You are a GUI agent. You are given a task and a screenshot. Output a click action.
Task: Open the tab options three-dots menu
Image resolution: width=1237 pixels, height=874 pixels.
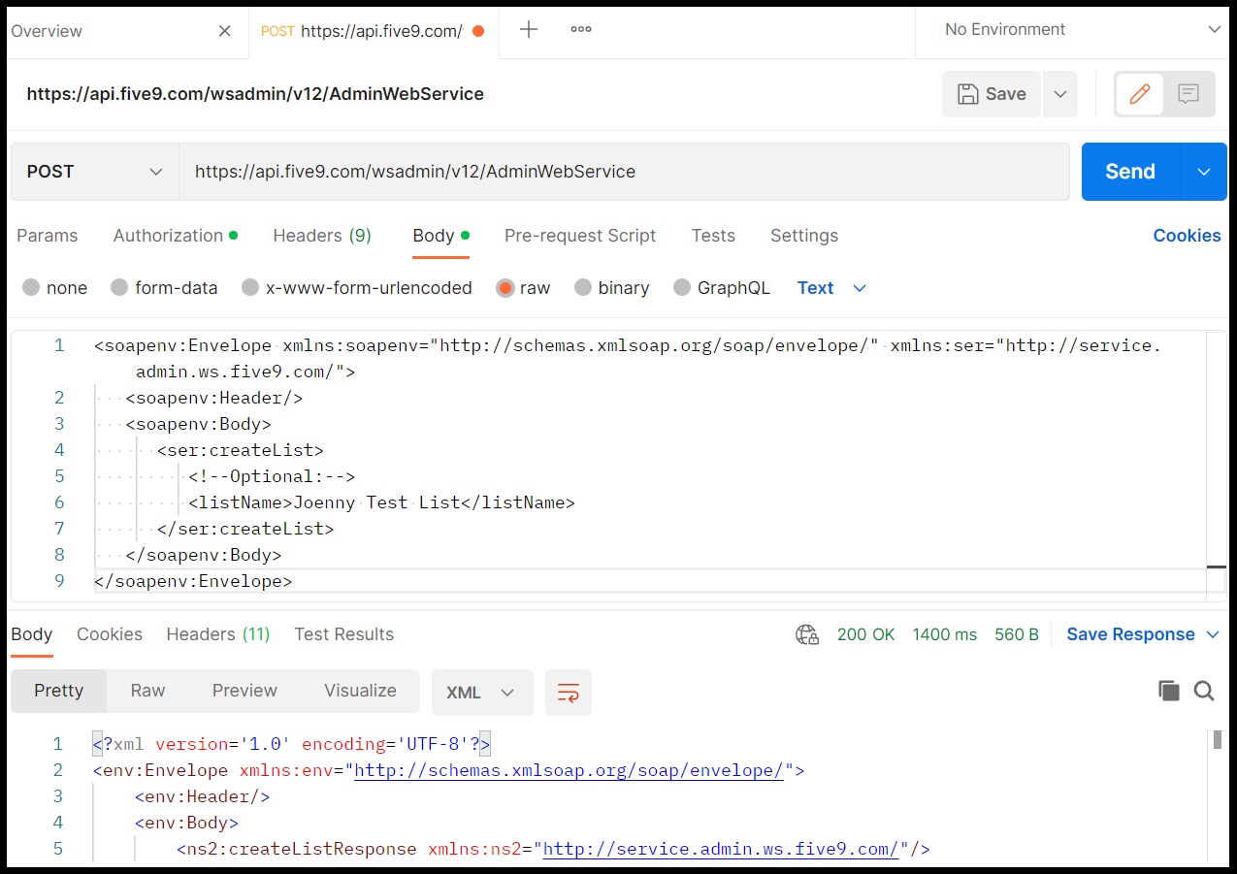point(581,29)
